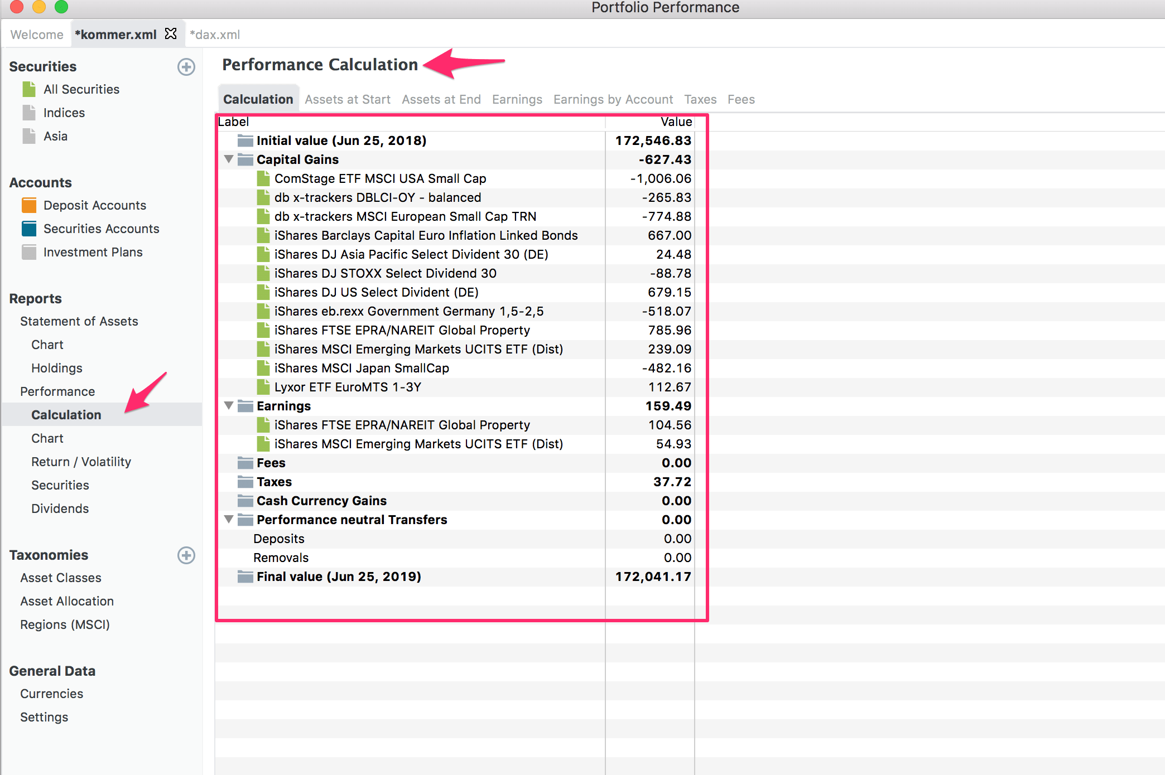Open Return / Volatility report
1165x775 pixels.
(81, 462)
